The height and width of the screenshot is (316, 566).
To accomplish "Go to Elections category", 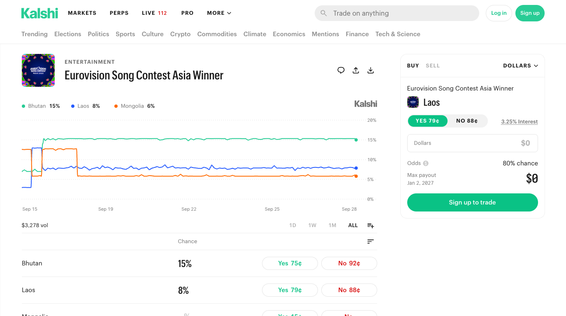I will point(68,34).
